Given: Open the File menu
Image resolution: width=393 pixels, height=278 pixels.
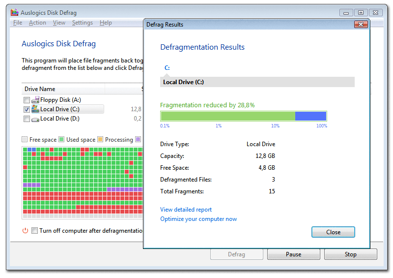Looking at the screenshot, I should [x=18, y=23].
